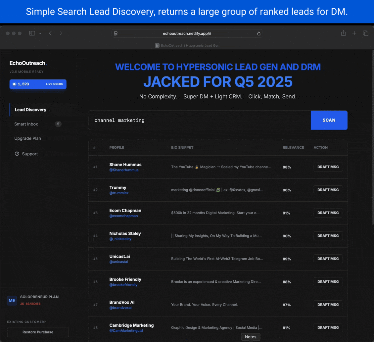Click bio snippet starting with $500k in 22 months

point(215,213)
